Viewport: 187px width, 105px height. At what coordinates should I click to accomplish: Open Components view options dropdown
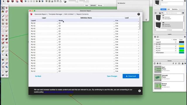(156, 13)
